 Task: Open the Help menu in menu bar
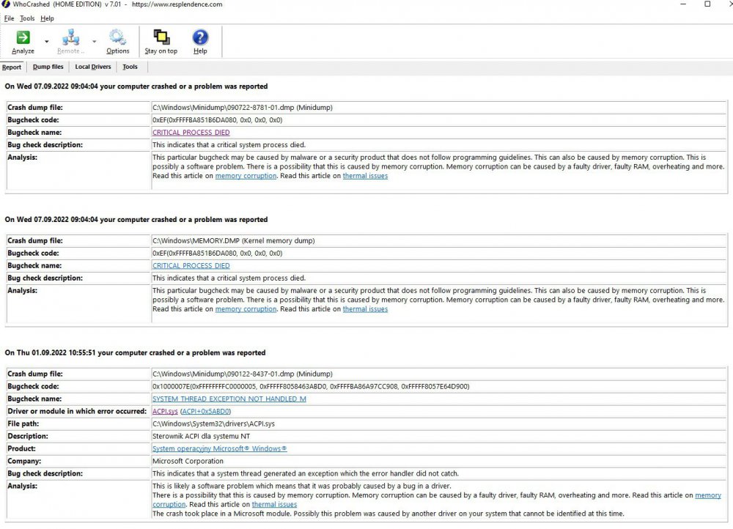[47, 18]
